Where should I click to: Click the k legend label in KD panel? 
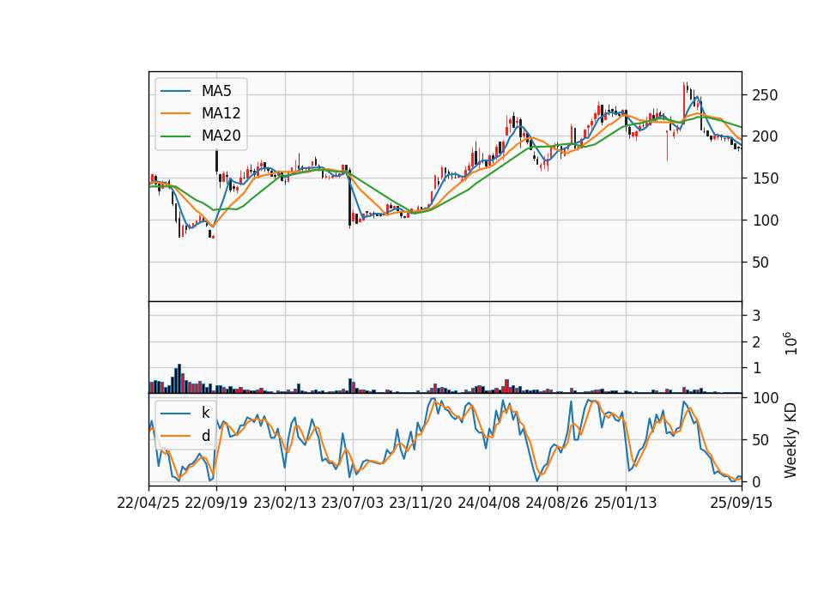point(205,413)
